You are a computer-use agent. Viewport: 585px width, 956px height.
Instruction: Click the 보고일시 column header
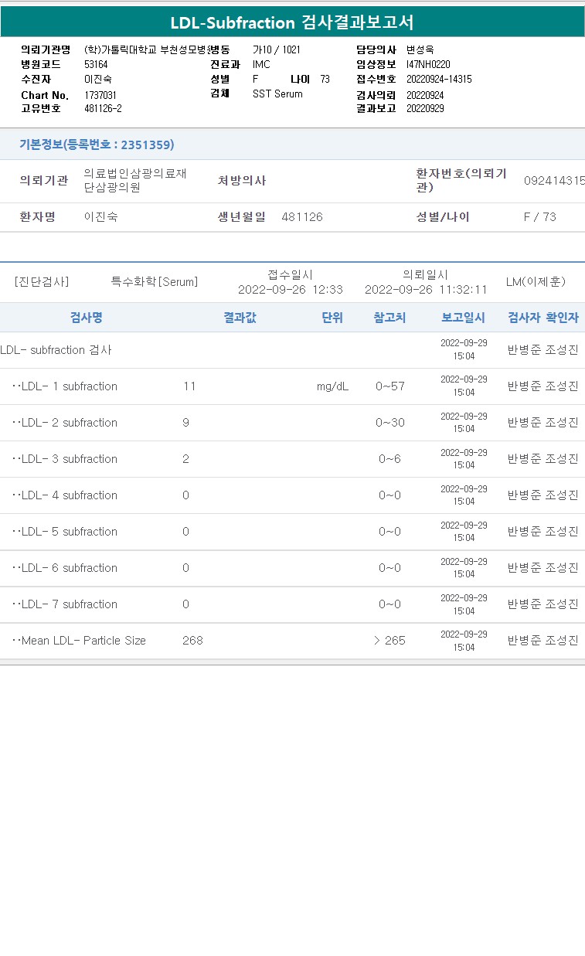(463, 318)
